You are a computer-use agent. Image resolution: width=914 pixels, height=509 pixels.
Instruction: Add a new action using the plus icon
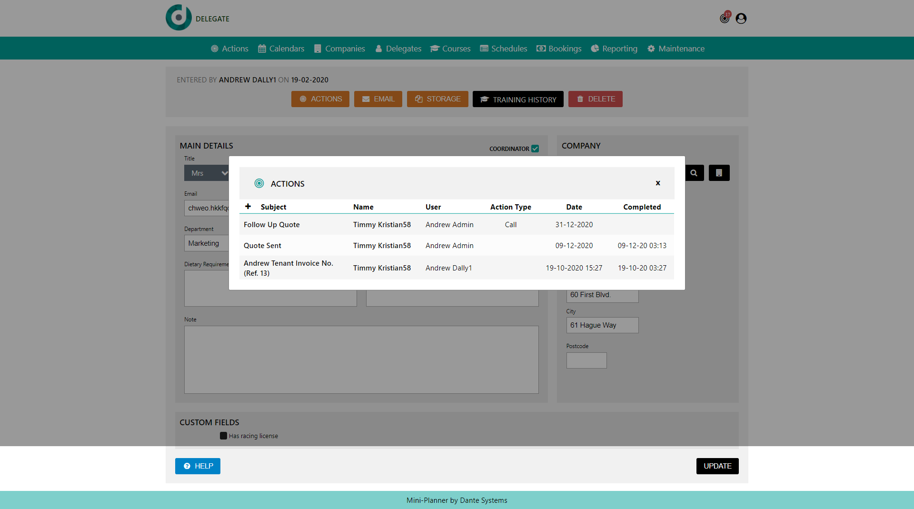248,206
